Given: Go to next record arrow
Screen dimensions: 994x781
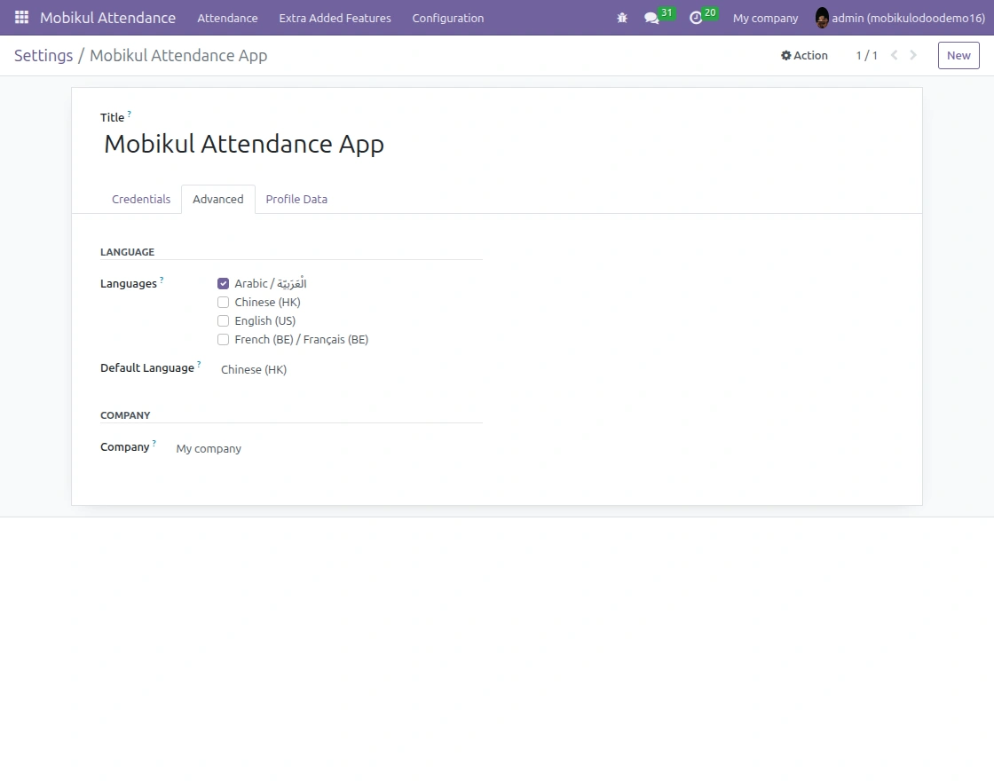Looking at the screenshot, I should click(x=913, y=55).
